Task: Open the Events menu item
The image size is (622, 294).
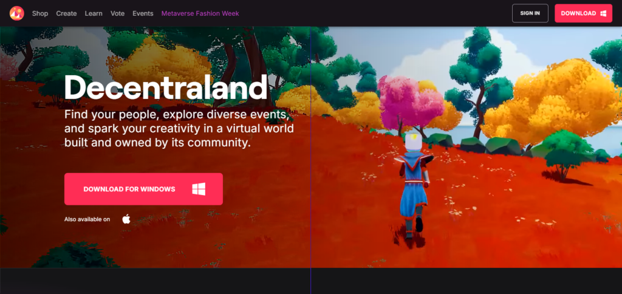Action: point(143,13)
